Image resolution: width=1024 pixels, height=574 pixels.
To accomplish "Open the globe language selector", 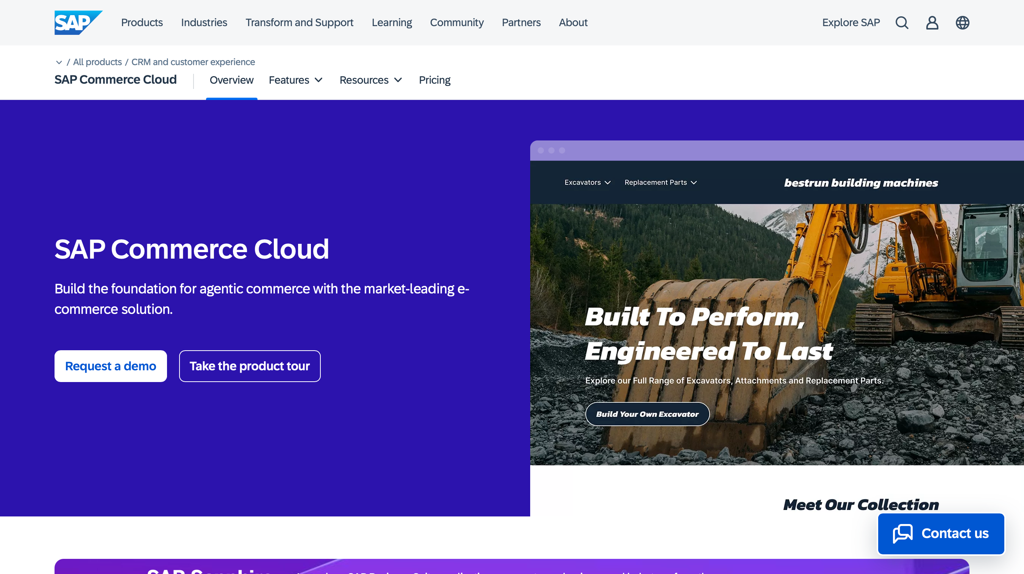I will coord(962,23).
